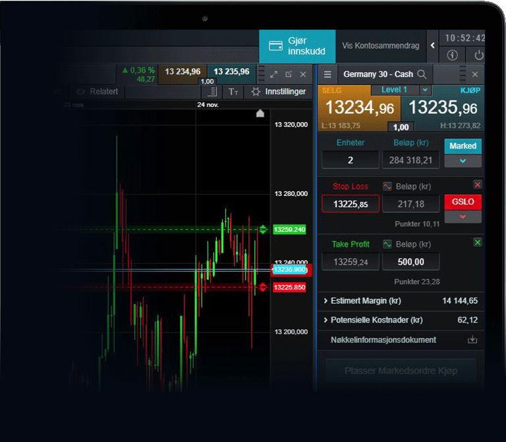
Task: Click the text size tool icon
Action: click(x=233, y=92)
